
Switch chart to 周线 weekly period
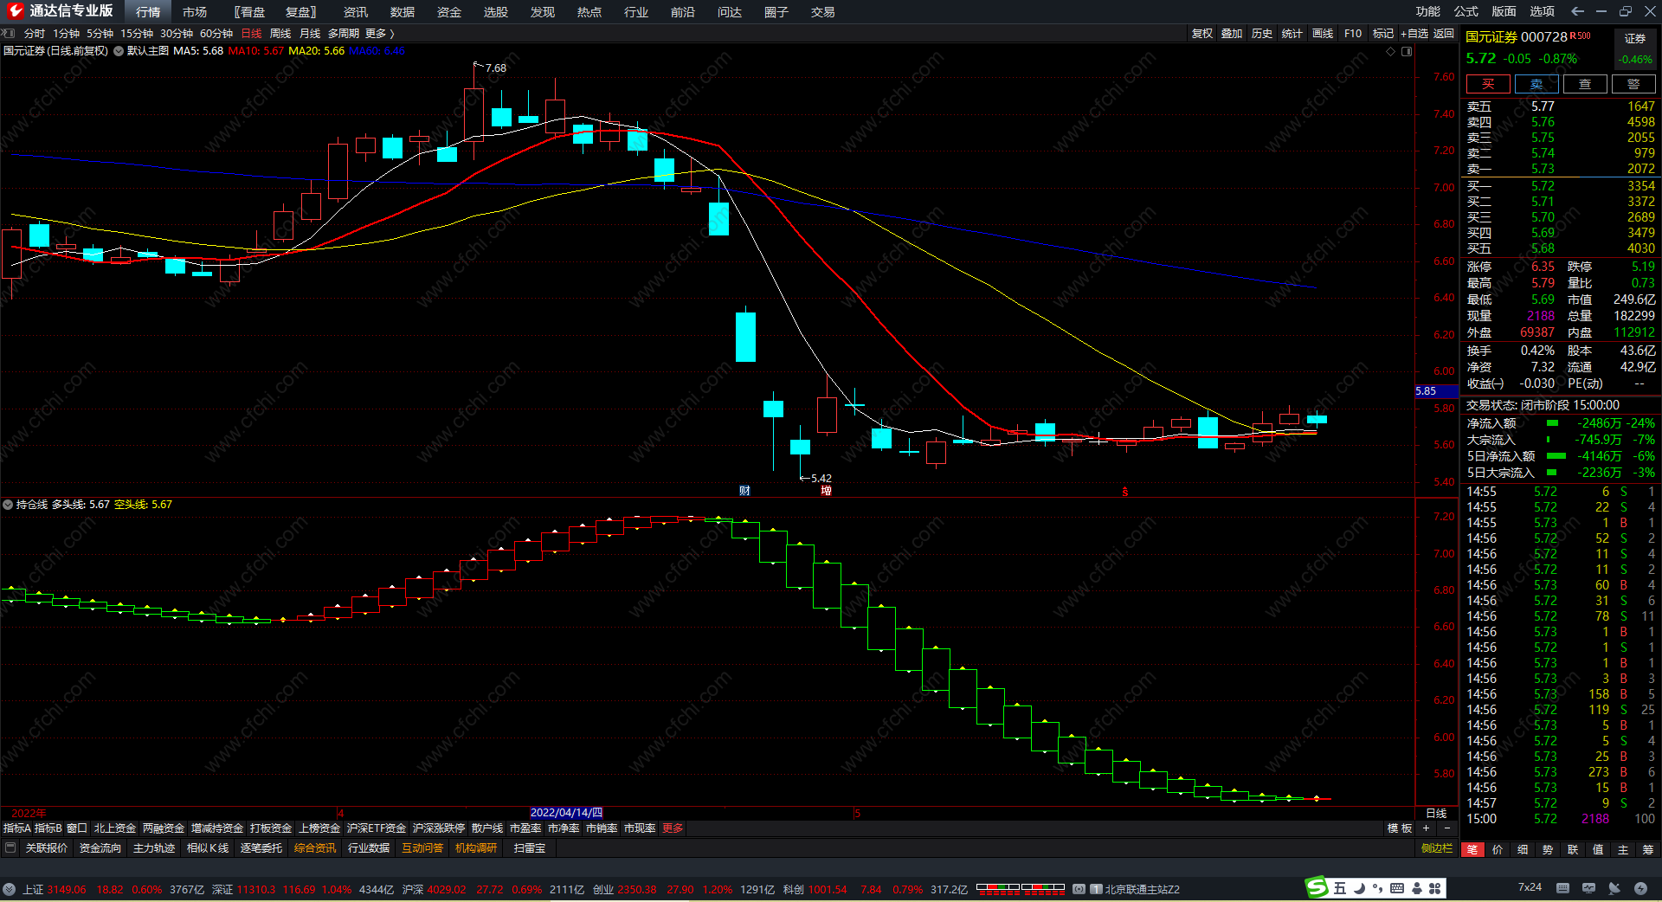coord(280,33)
